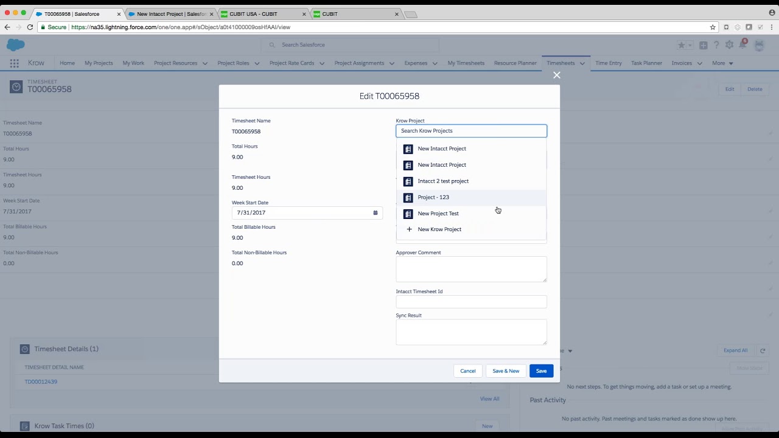The image size is (779, 438).
Task: Close the CUBIT USA - CUBIT browser tab
Action: (x=304, y=14)
